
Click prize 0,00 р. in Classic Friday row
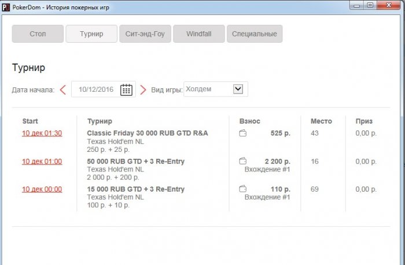(366, 133)
